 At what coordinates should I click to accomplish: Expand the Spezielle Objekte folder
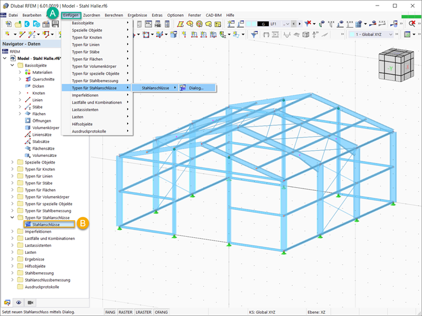coord(12,162)
